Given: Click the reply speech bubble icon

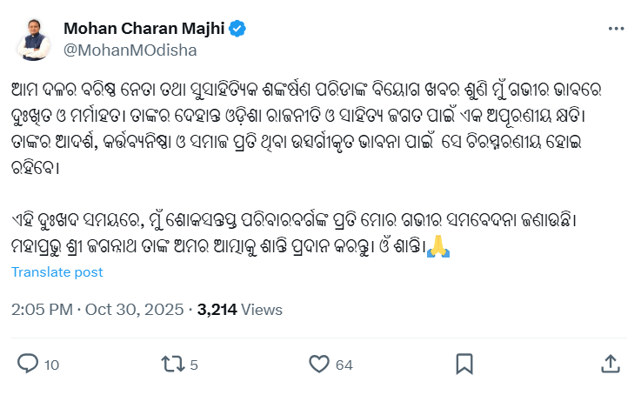Looking at the screenshot, I should [x=28, y=363].
